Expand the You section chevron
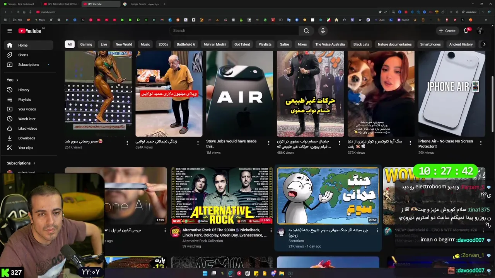Viewport: 495px width, 278px height. click(17, 80)
